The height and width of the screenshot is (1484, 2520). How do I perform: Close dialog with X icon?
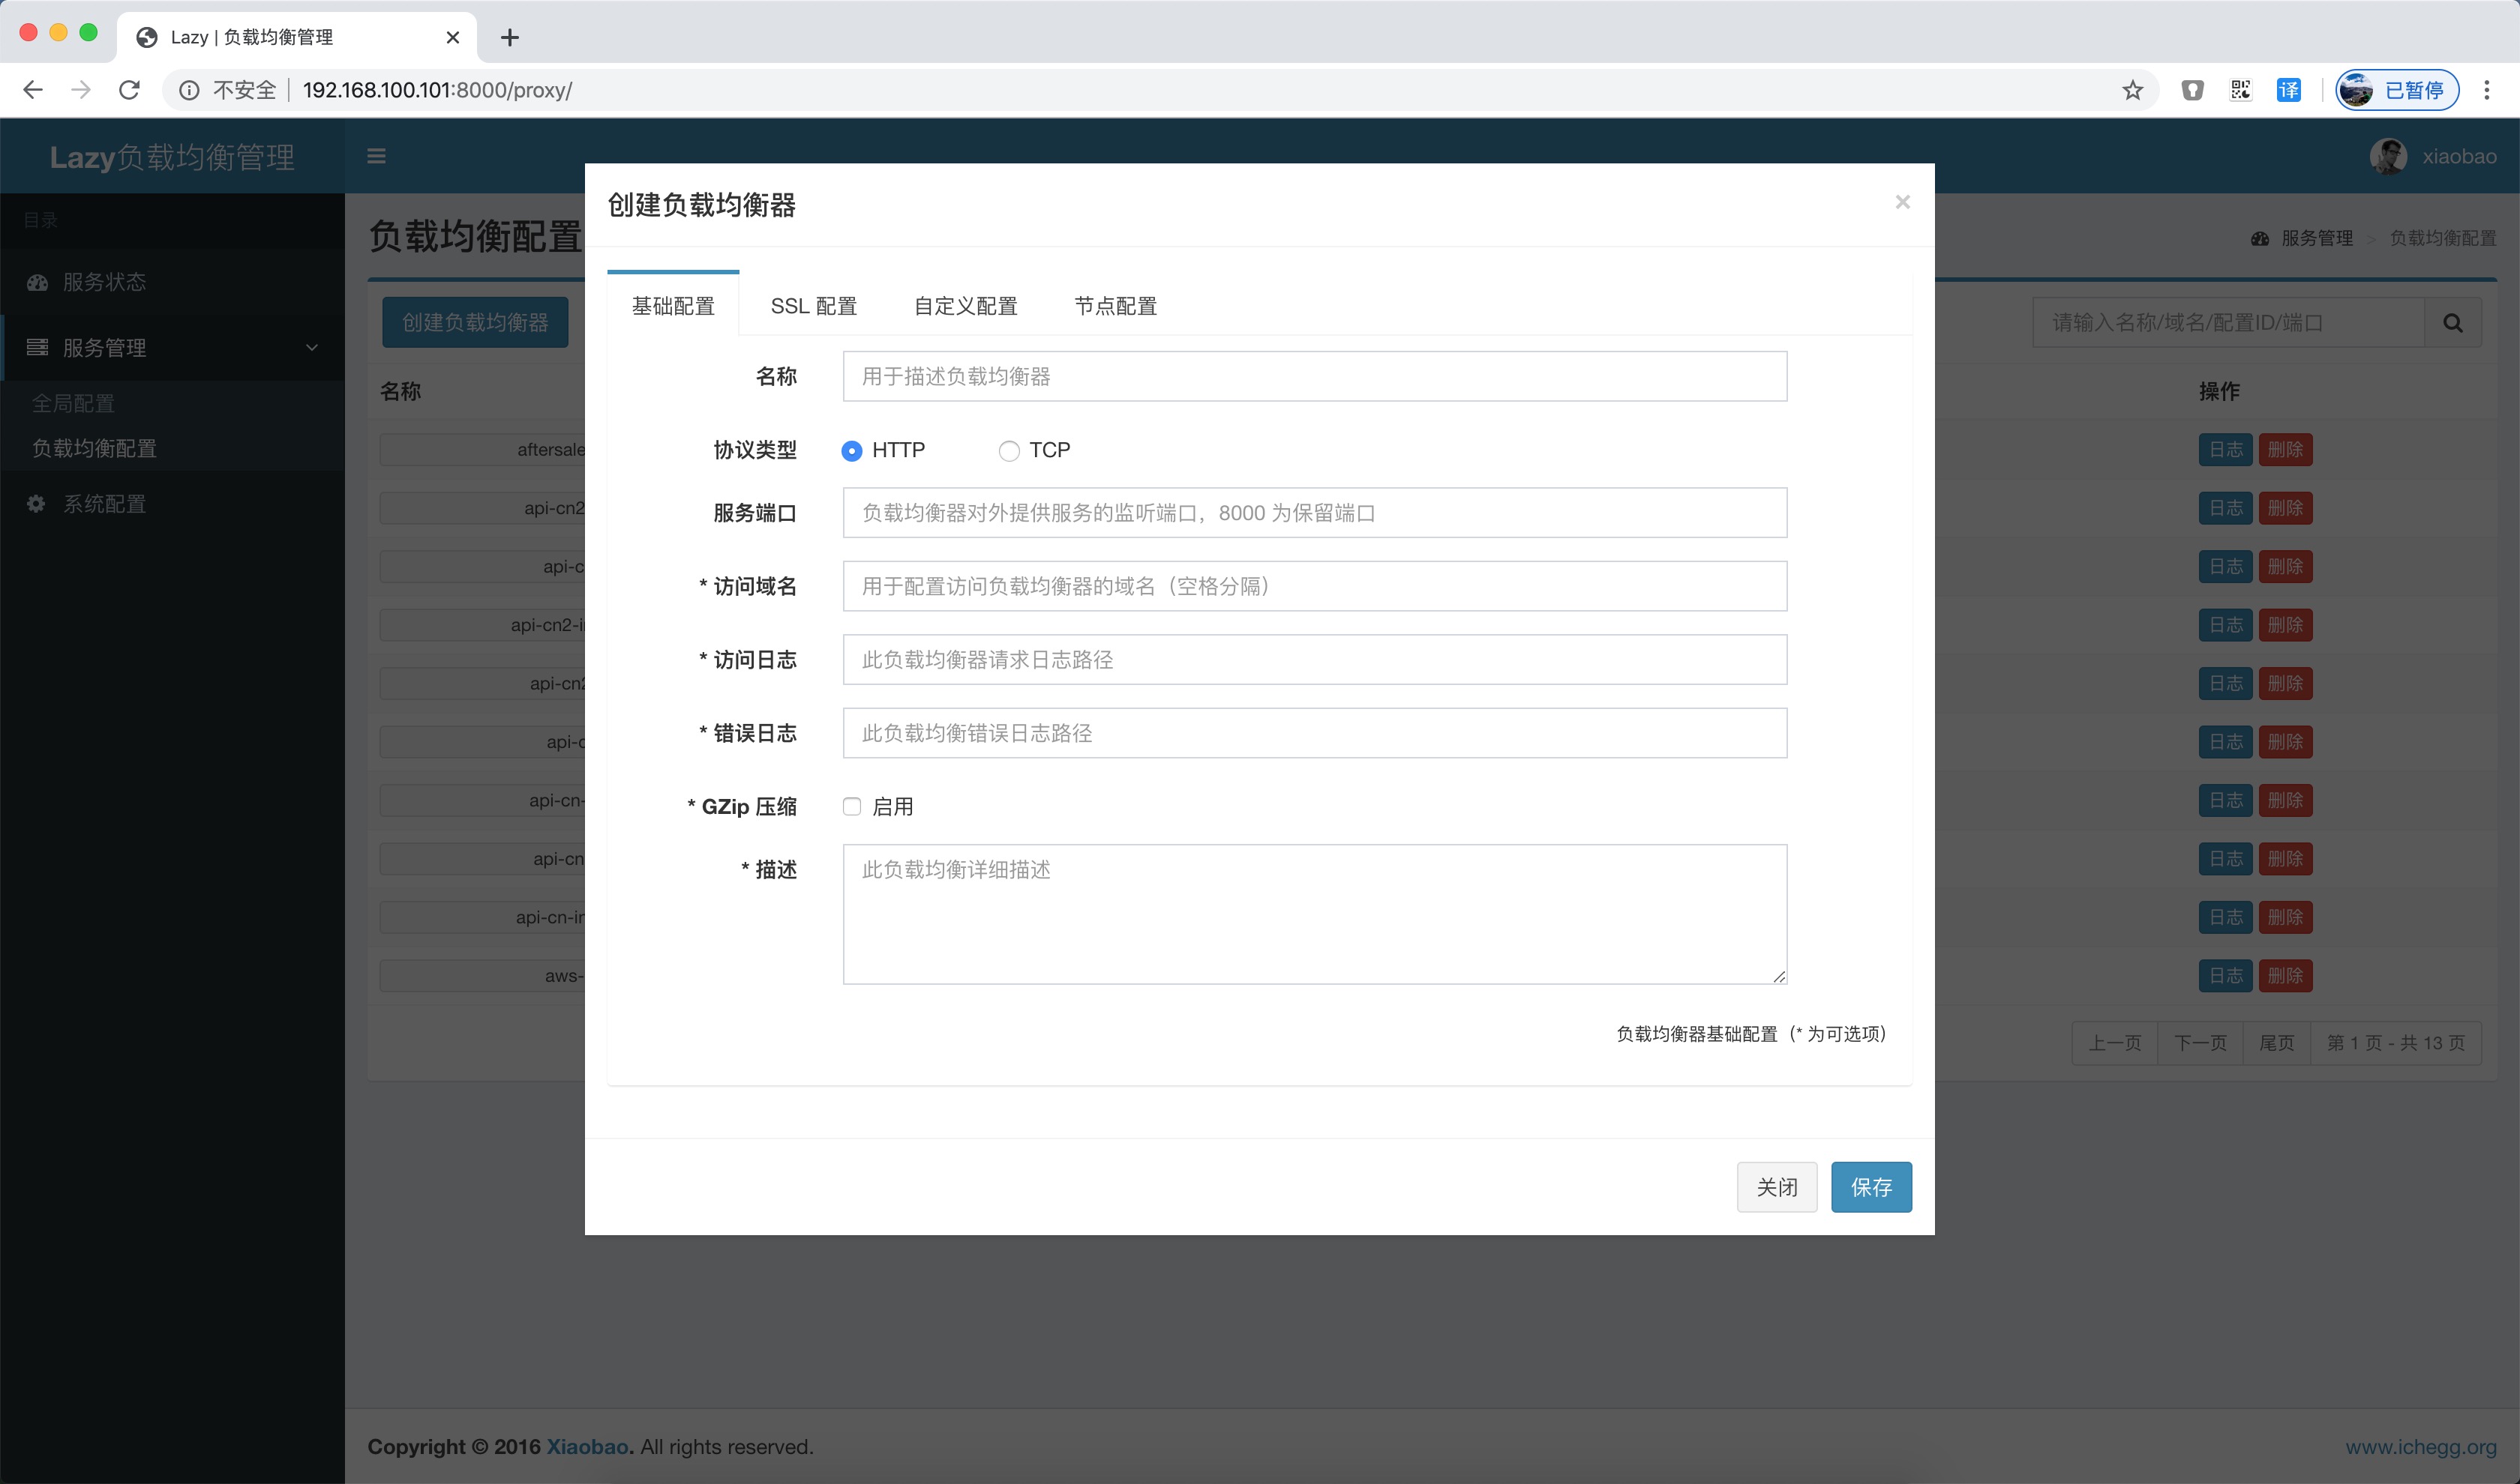coord(1902,202)
